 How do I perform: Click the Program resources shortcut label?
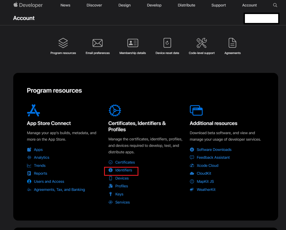coord(63,53)
